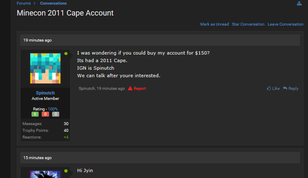Click the green positive rating count 6
Viewport: 308px width, 178px height.
[35, 114]
